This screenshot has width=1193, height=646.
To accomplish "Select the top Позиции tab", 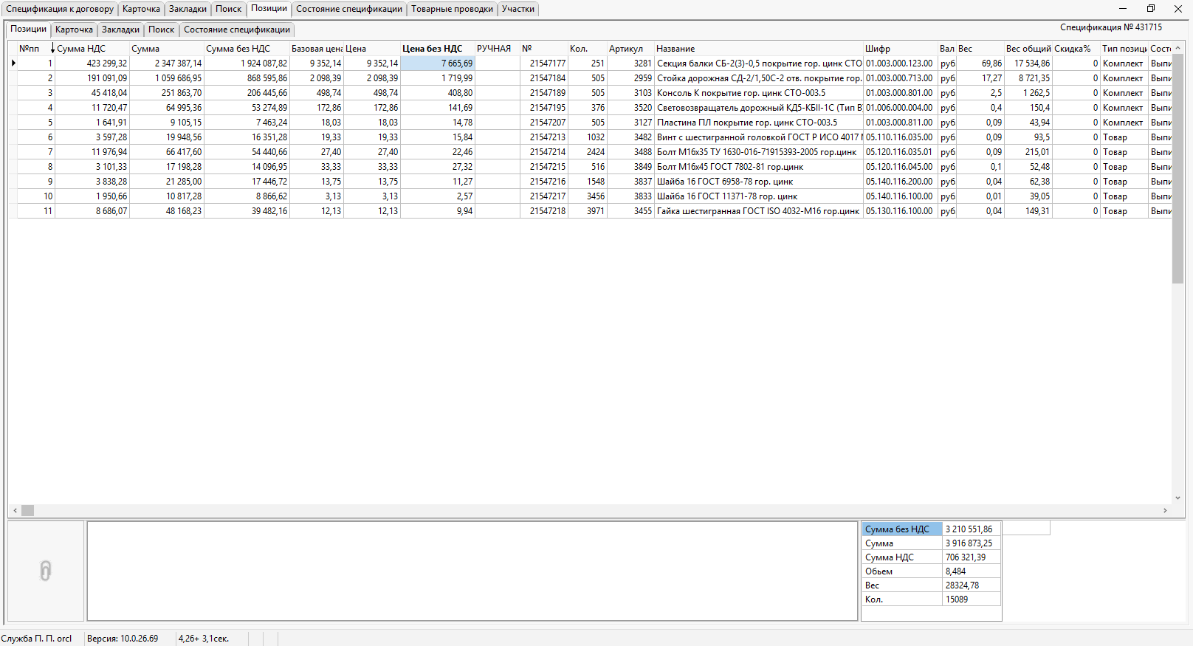I will [x=269, y=8].
